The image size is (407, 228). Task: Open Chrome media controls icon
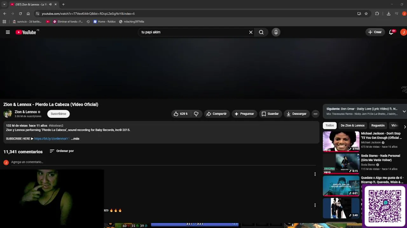(397, 14)
